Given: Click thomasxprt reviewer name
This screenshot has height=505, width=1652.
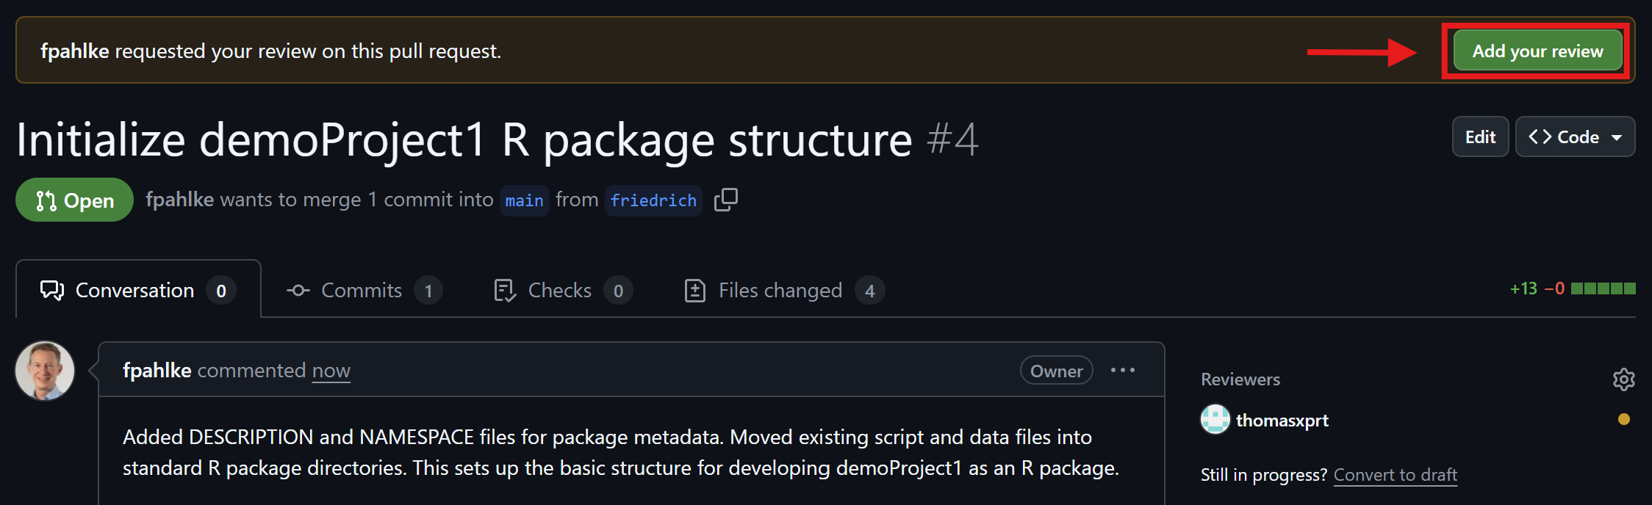Looking at the screenshot, I should 1282,421.
